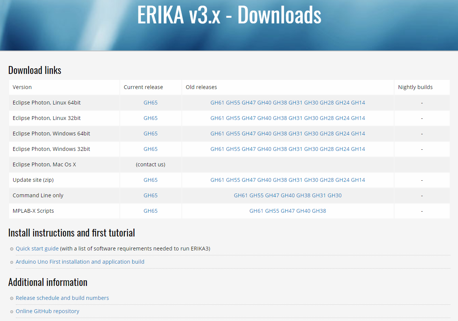The width and height of the screenshot is (458, 321).
Task: Select the 'Additional information' heading
Action: pos(48,282)
